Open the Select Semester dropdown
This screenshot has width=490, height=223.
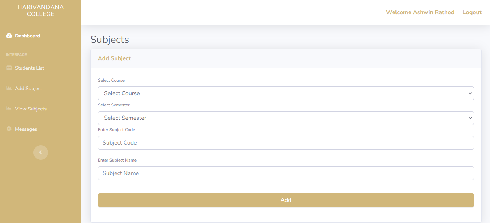point(286,118)
